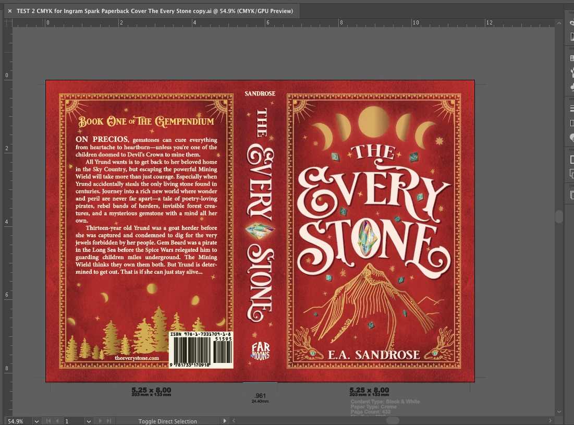Select the Far Moons logo on spine
The width and height of the screenshot is (574, 425).
260,351
